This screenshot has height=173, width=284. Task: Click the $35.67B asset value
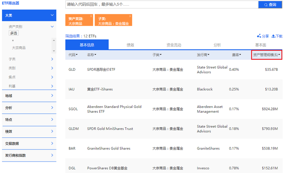[x=271, y=70]
